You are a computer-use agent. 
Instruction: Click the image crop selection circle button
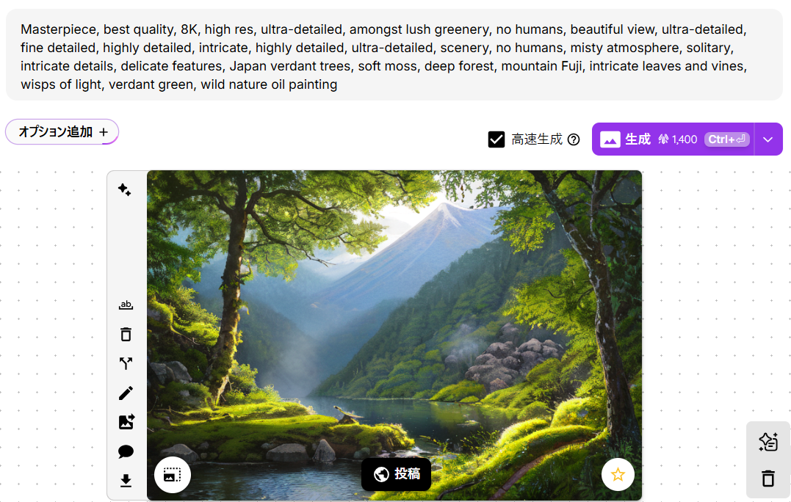tap(173, 475)
